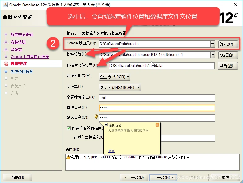Click the red 典型安装 step icon

tap(6, 64)
